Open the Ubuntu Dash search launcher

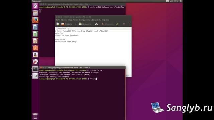click(x=35, y=6)
